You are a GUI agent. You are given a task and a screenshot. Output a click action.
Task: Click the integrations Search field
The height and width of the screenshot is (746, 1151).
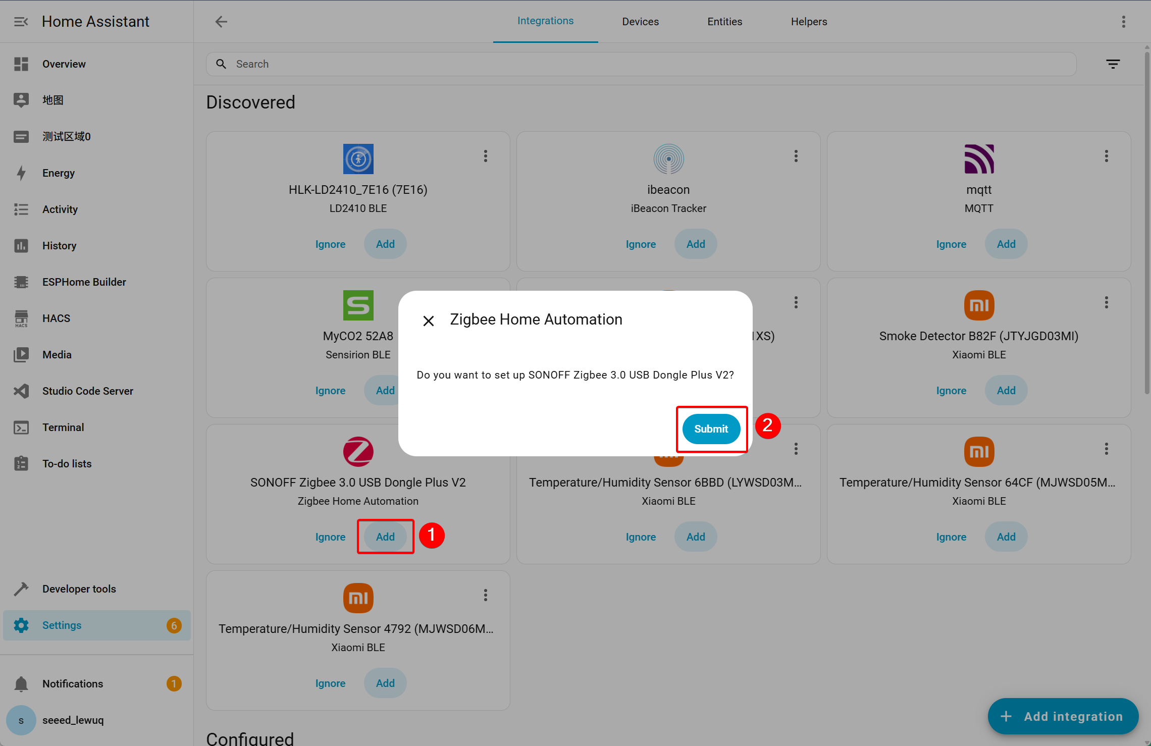click(641, 64)
